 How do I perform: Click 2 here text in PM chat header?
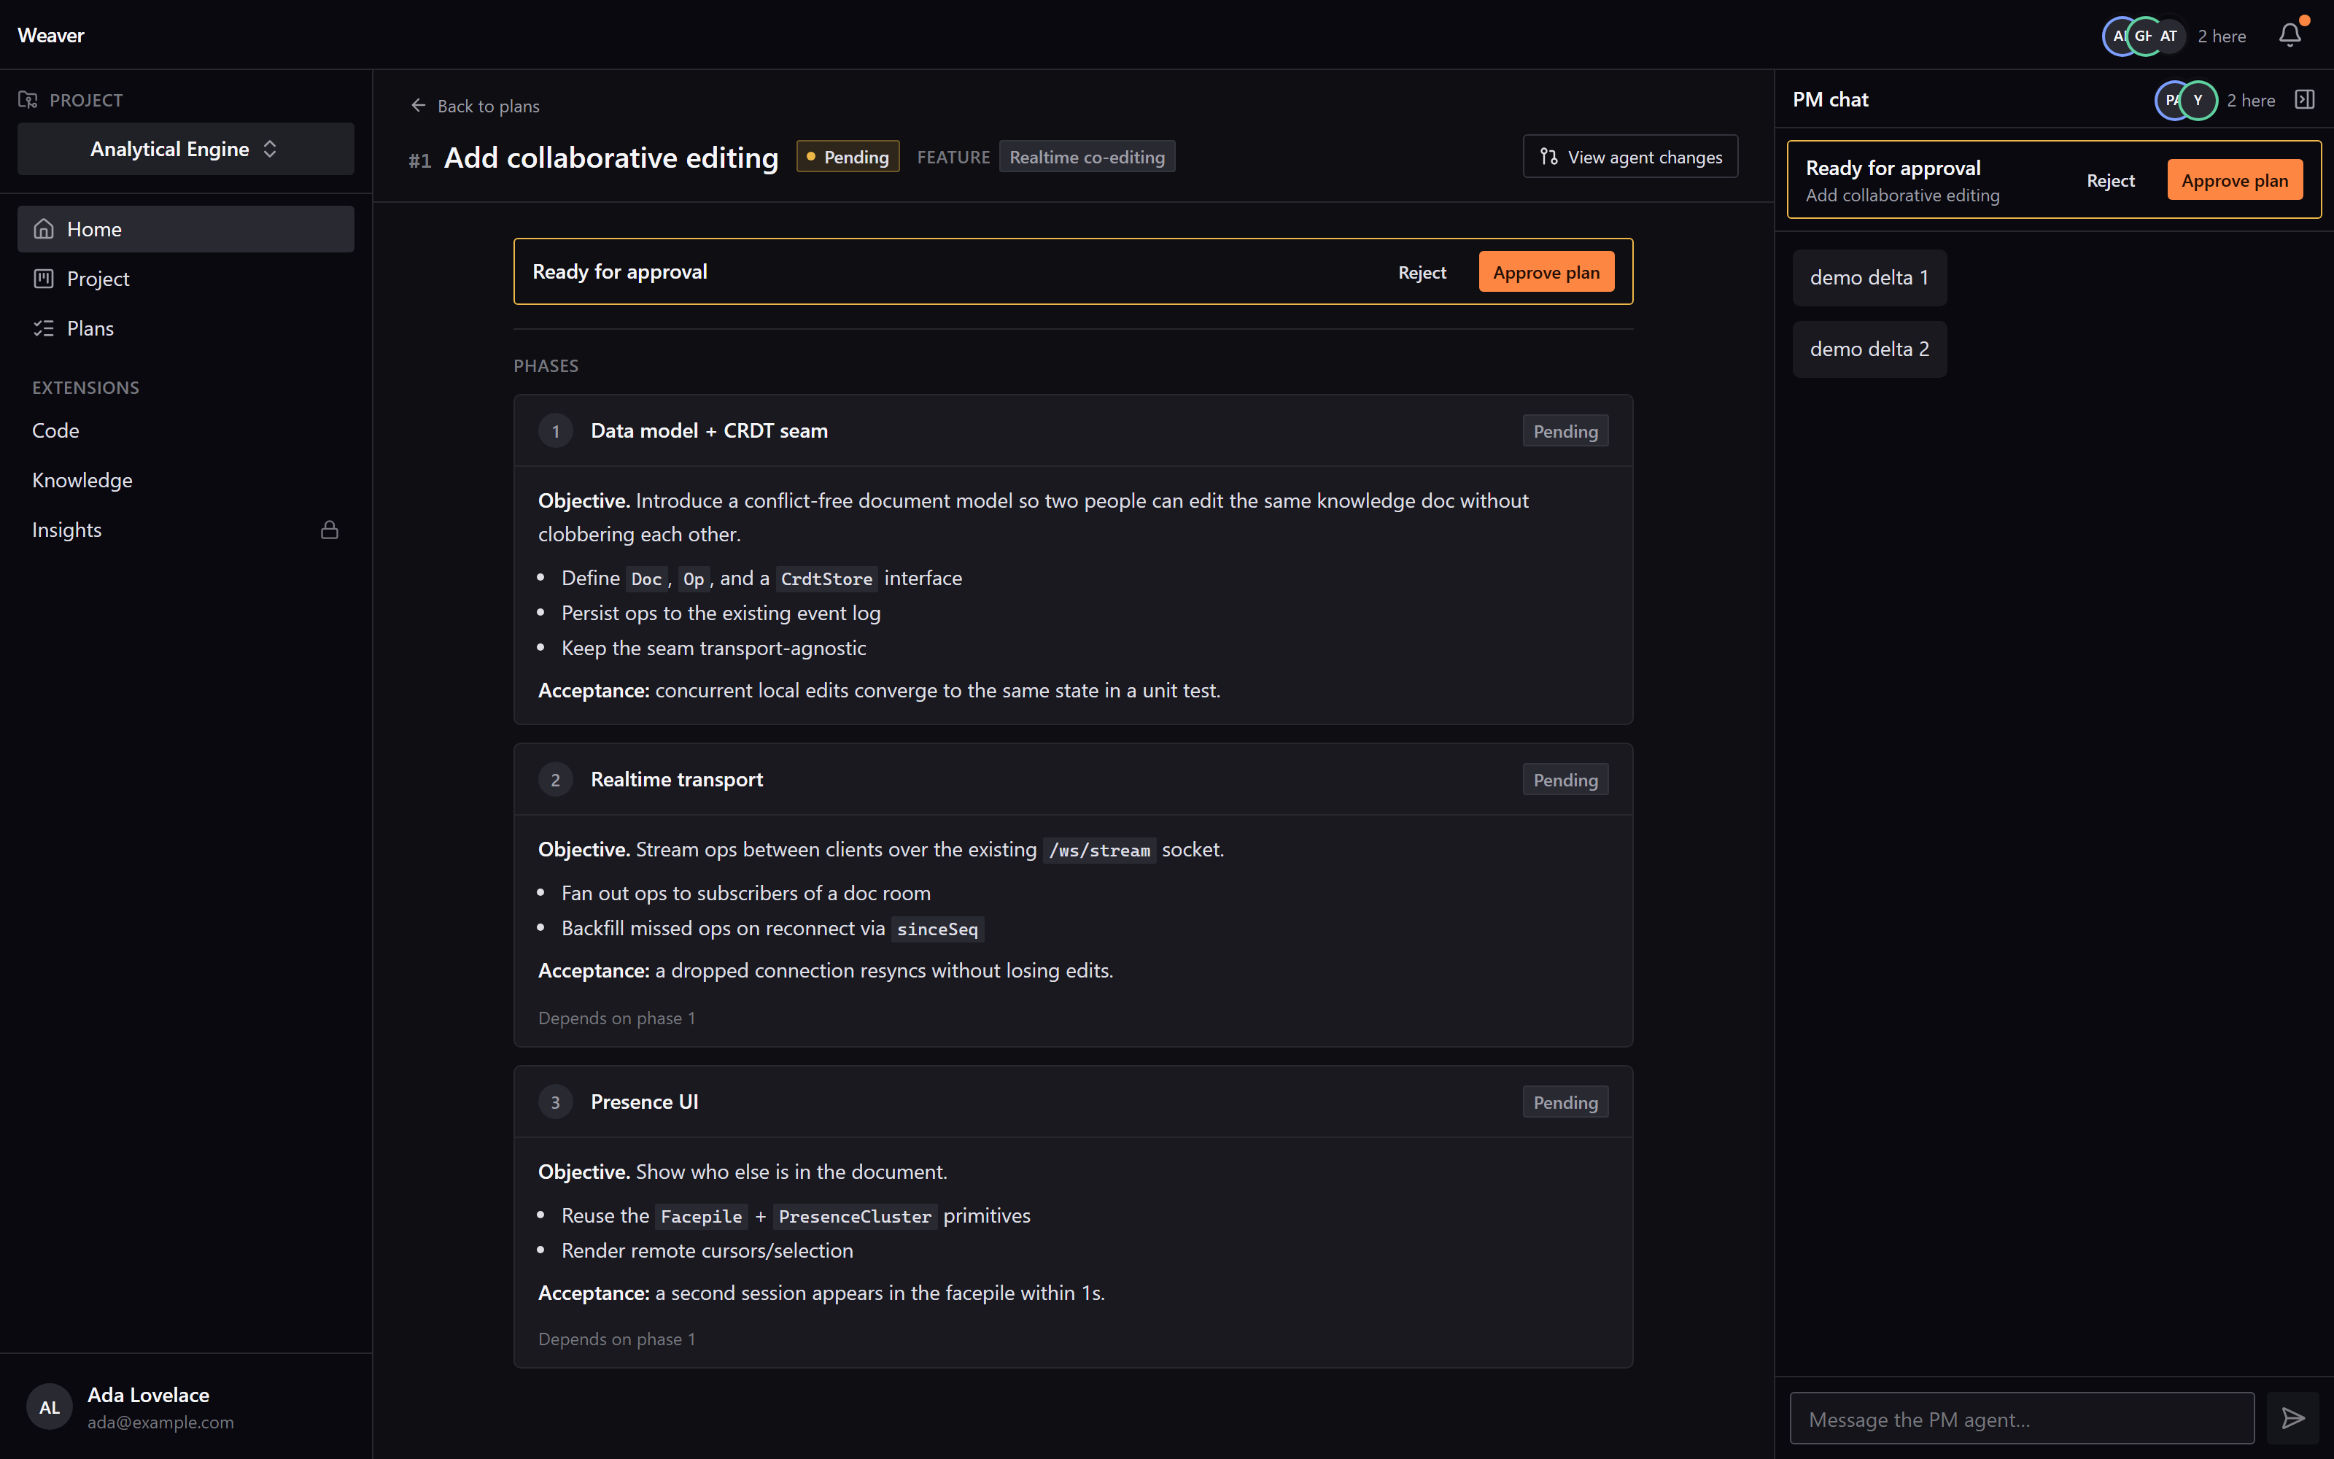[x=2250, y=101]
